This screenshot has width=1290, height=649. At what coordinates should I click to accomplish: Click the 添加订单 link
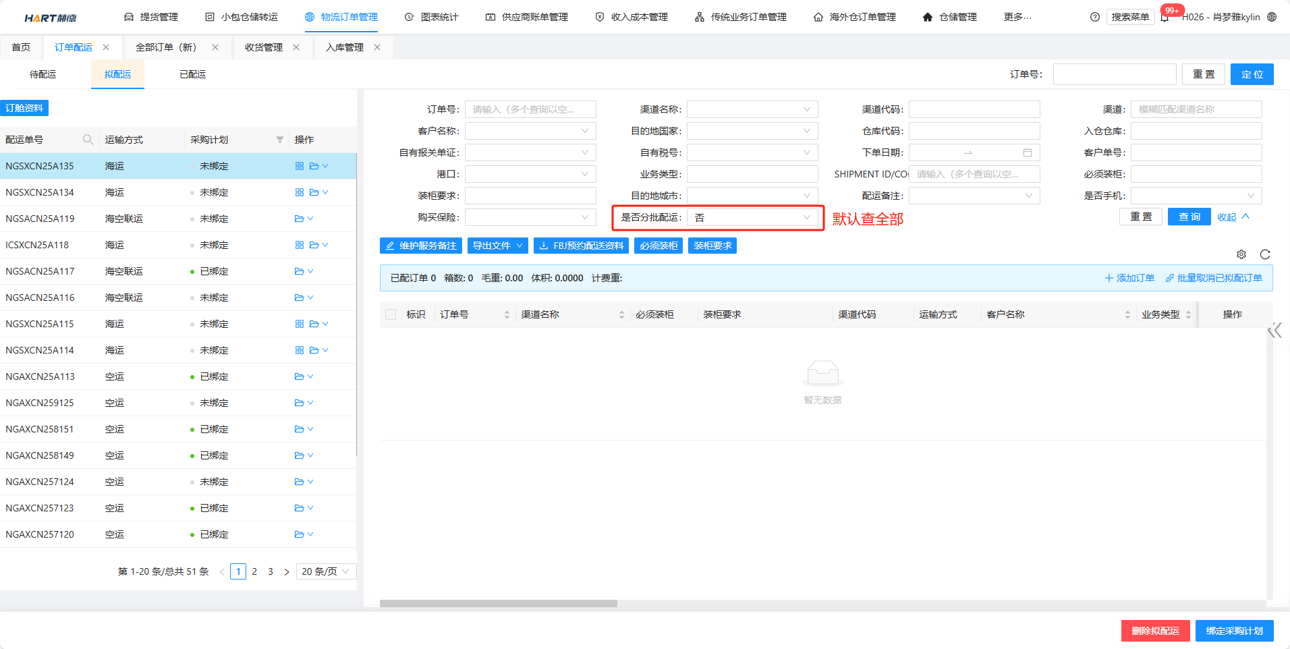[1129, 278]
